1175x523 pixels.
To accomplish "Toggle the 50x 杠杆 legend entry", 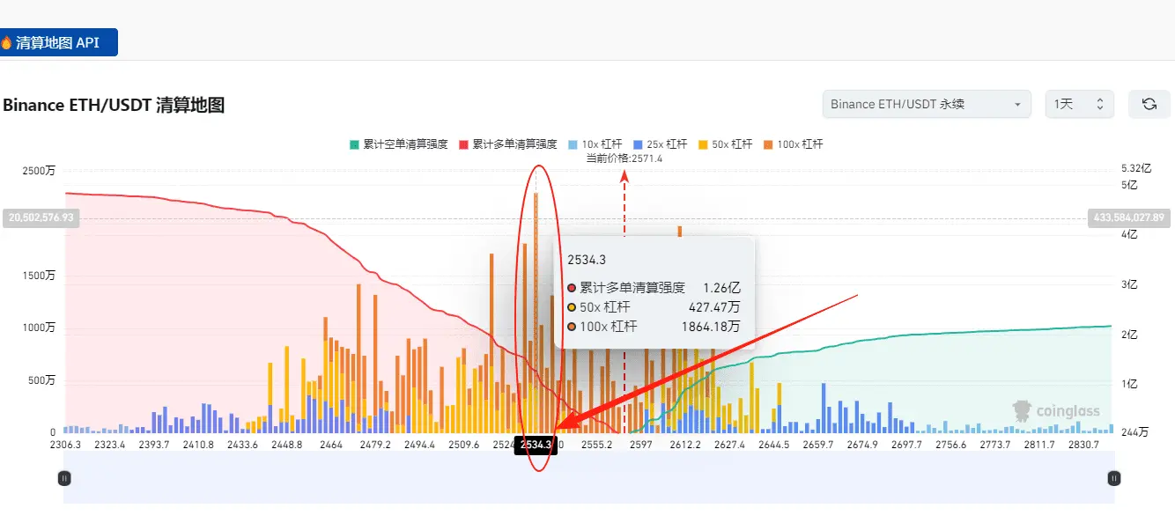I will pyautogui.click(x=725, y=144).
